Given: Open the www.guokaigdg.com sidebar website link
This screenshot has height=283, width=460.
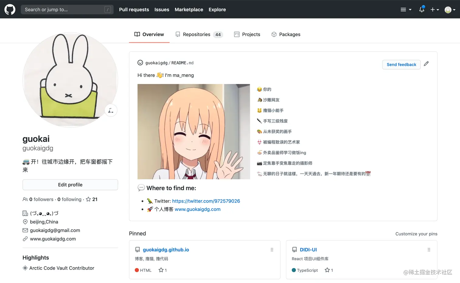Looking at the screenshot, I should coord(53,239).
